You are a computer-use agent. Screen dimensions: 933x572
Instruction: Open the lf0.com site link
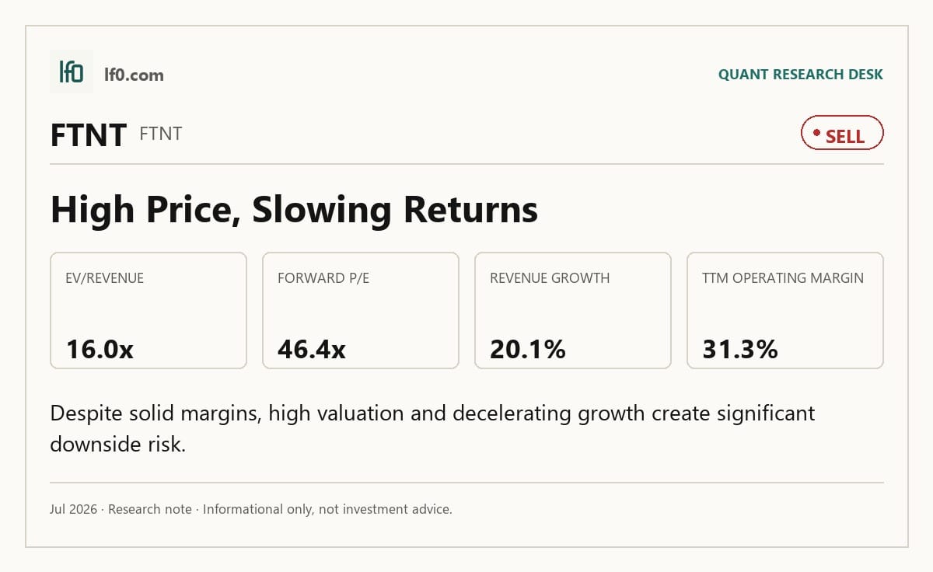click(134, 75)
